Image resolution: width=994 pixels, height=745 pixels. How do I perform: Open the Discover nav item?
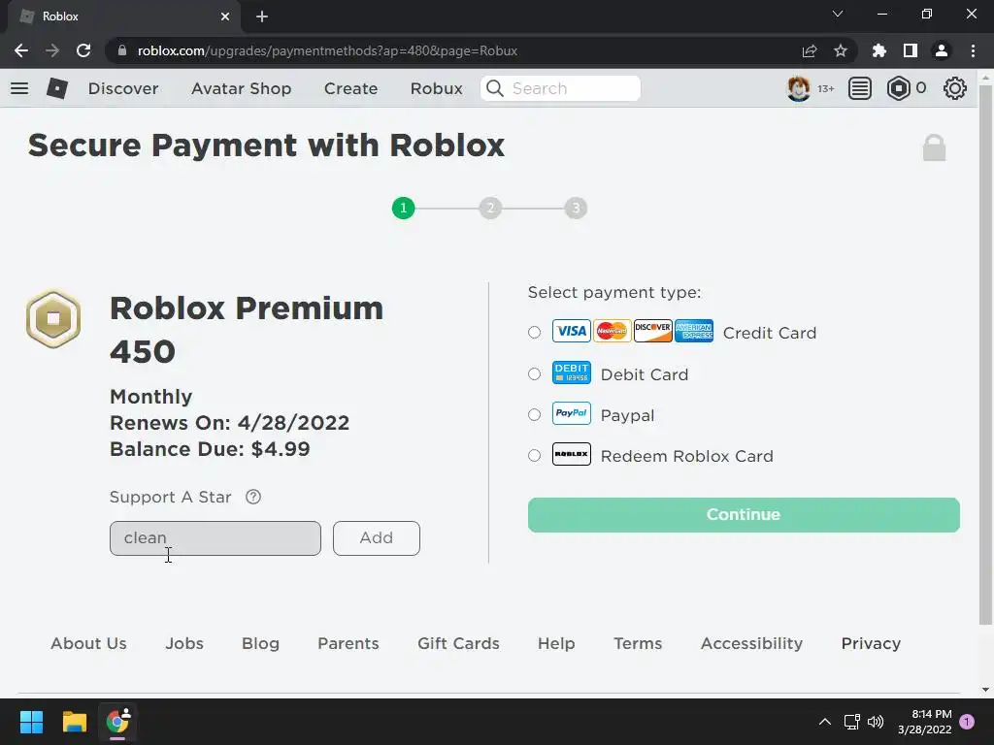(123, 88)
